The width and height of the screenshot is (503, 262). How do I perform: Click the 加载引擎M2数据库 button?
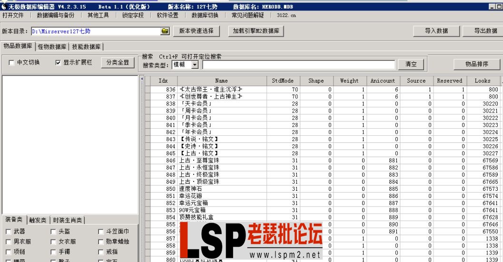point(256,31)
